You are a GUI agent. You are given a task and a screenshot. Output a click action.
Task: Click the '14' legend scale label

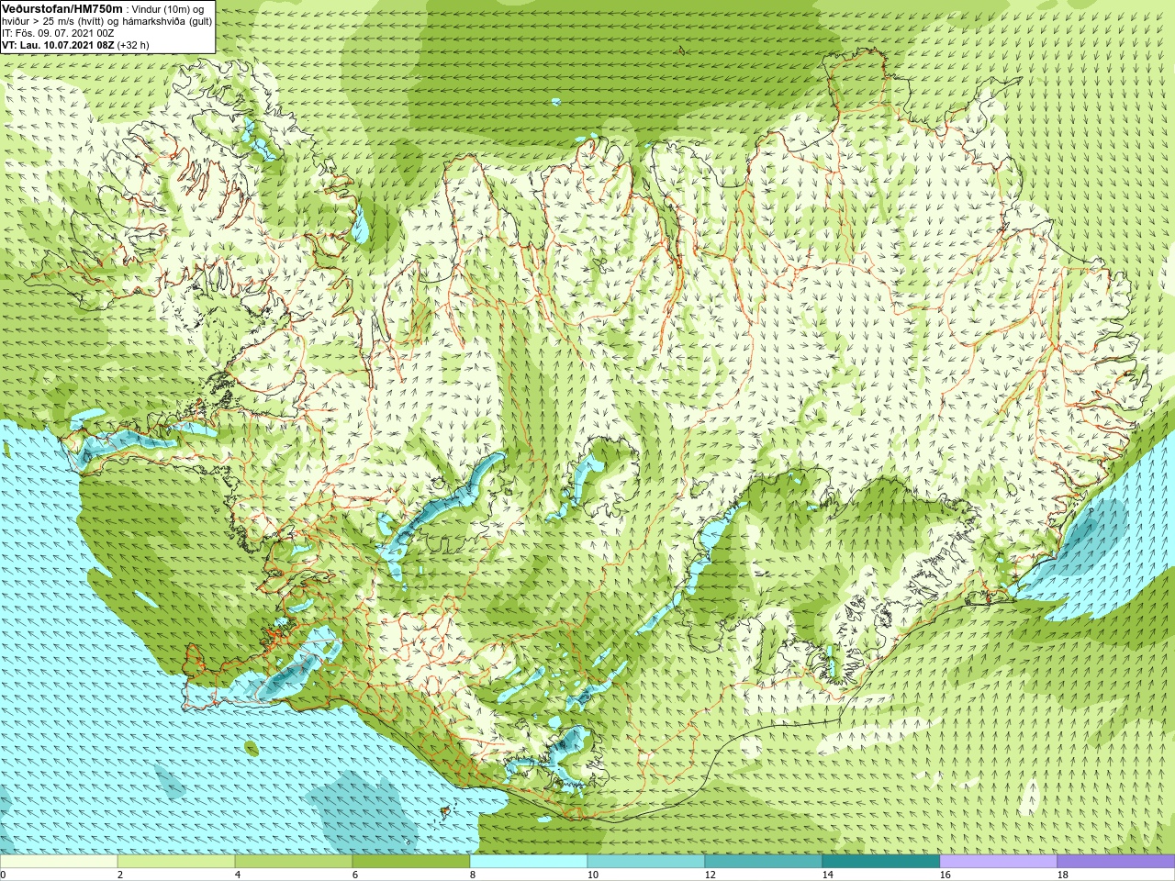pyautogui.click(x=827, y=875)
